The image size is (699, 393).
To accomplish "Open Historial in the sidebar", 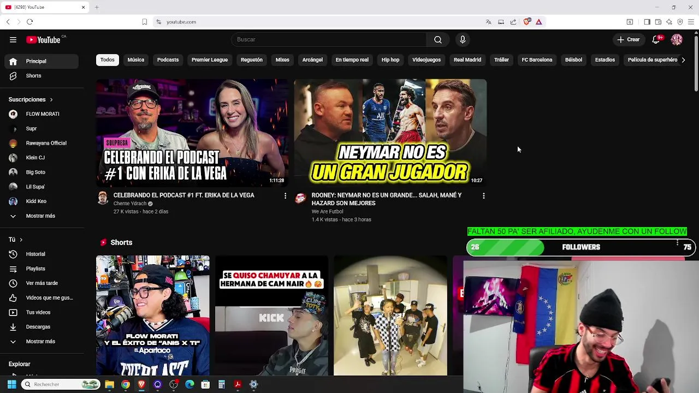I will pyautogui.click(x=43, y=254).
